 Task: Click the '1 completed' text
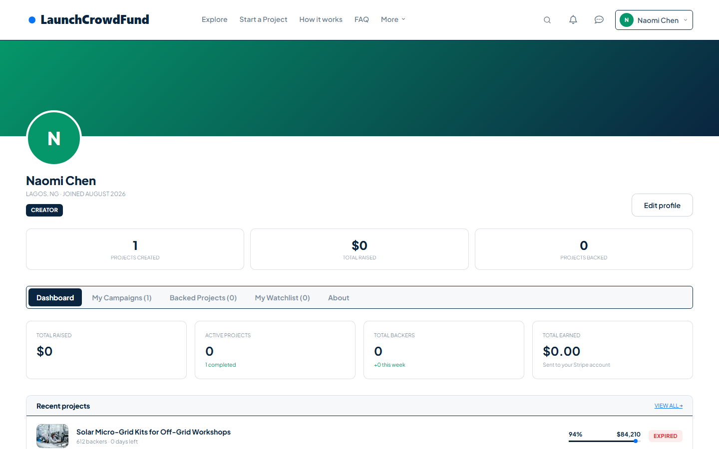[221, 365]
